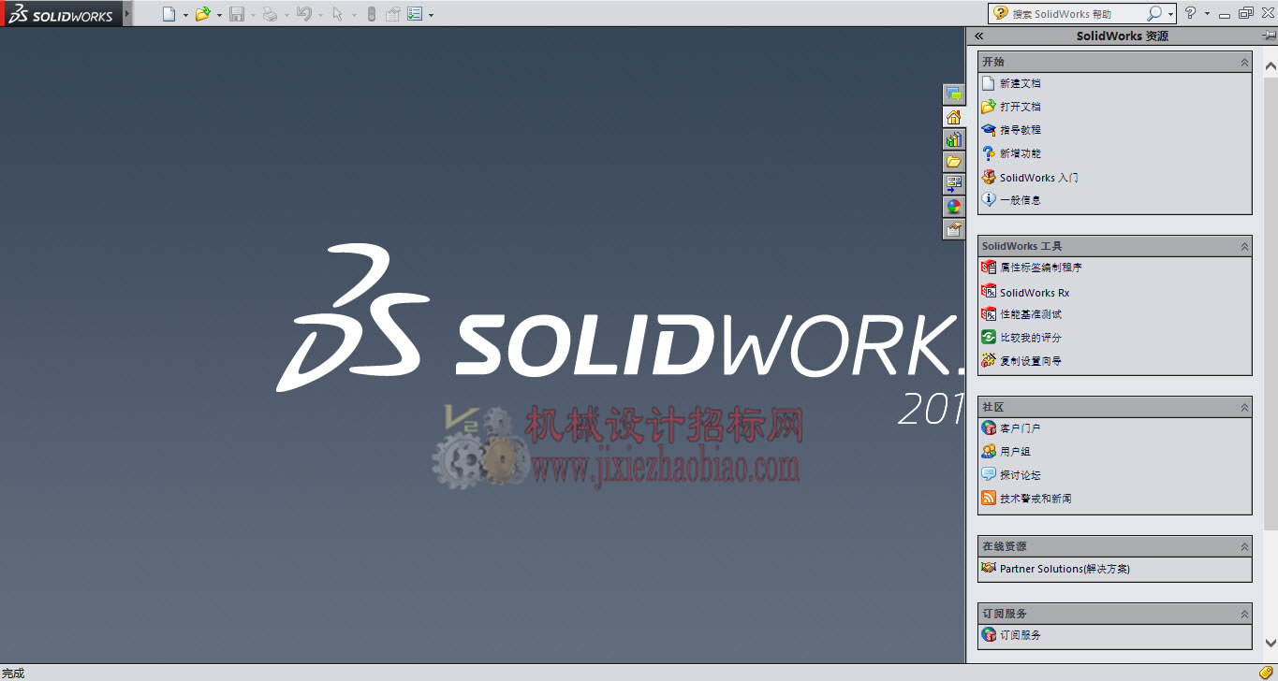
Task: Collapse the 在线资源 section
Action: pos(1244,546)
